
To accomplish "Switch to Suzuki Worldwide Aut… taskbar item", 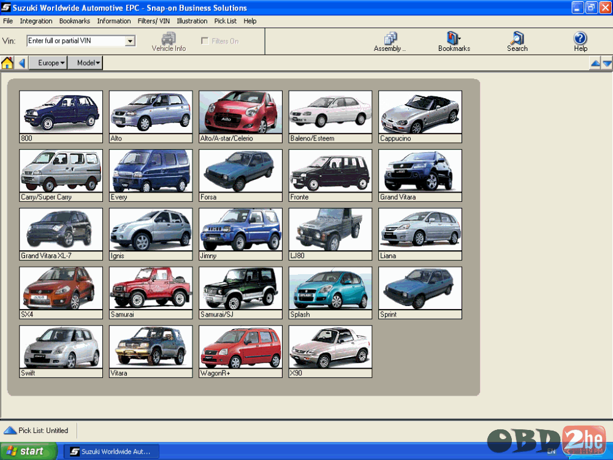I will tap(112, 451).
